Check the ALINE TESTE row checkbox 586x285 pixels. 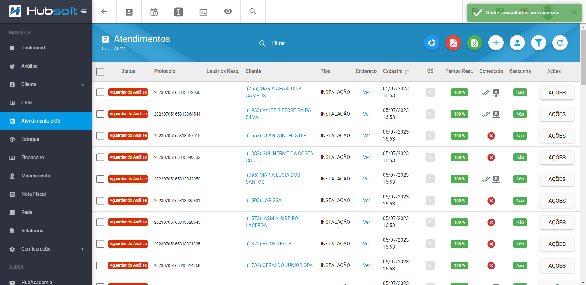pyautogui.click(x=100, y=244)
